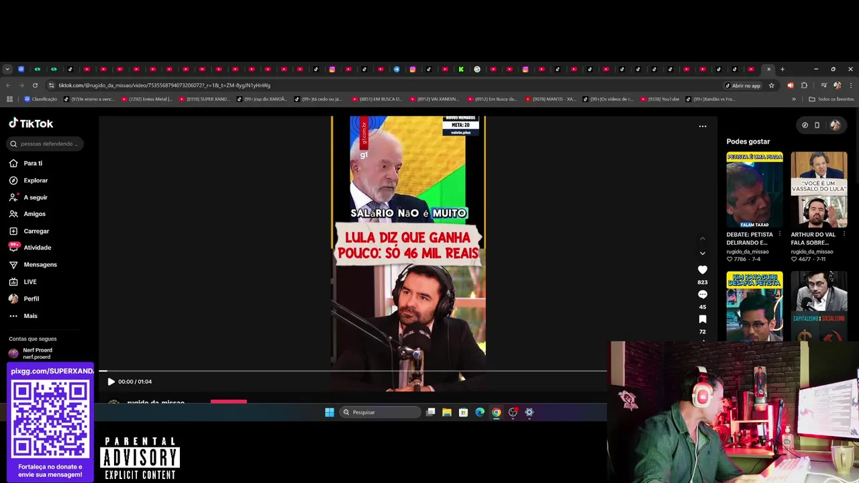
Task: Open the coin icon in the header
Action: tap(805, 125)
